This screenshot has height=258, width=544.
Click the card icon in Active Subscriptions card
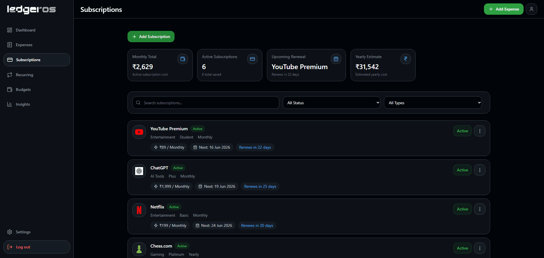coord(252,59)
